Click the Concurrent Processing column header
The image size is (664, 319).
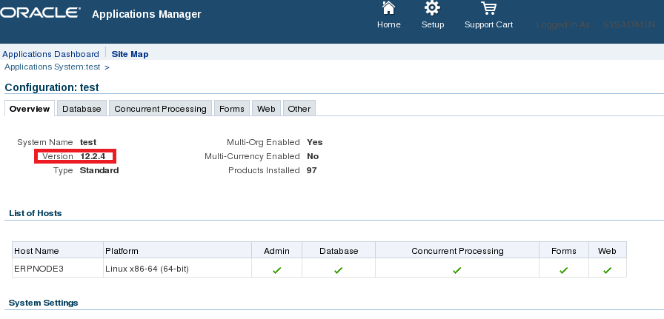pyautogui.click(x=457, y=251)
